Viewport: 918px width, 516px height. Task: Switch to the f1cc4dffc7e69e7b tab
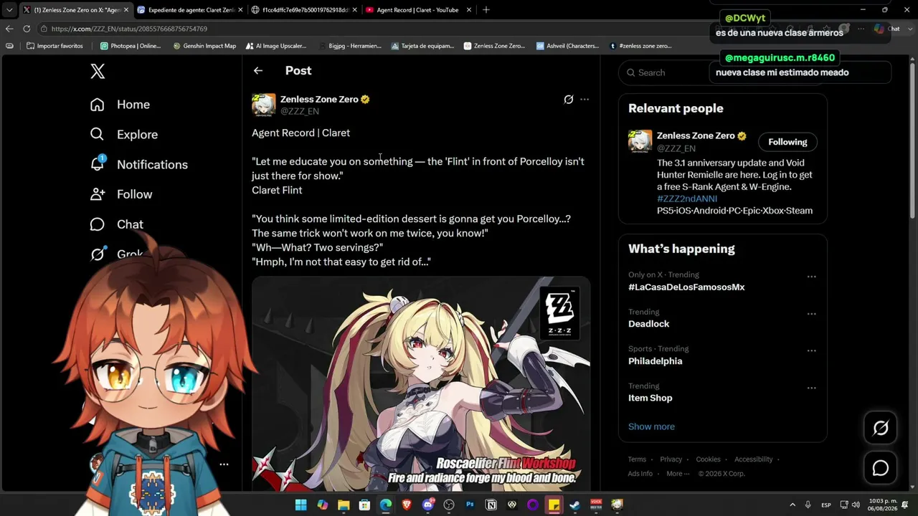[x=303, y=10]
